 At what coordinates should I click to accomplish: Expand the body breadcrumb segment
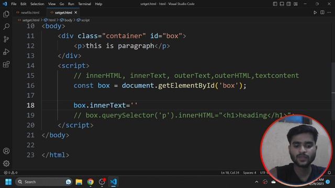tap(66, 20)
